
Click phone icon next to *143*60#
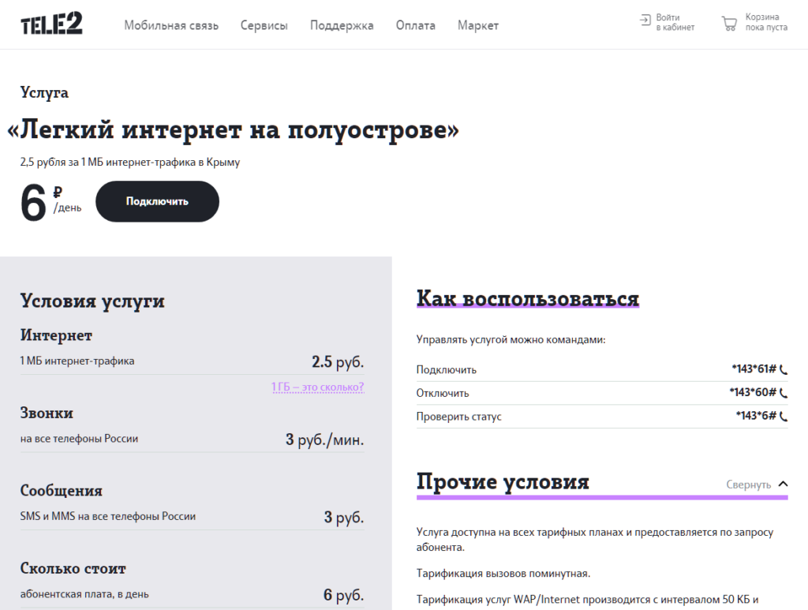pyautogui.click(x=784, y=393)
